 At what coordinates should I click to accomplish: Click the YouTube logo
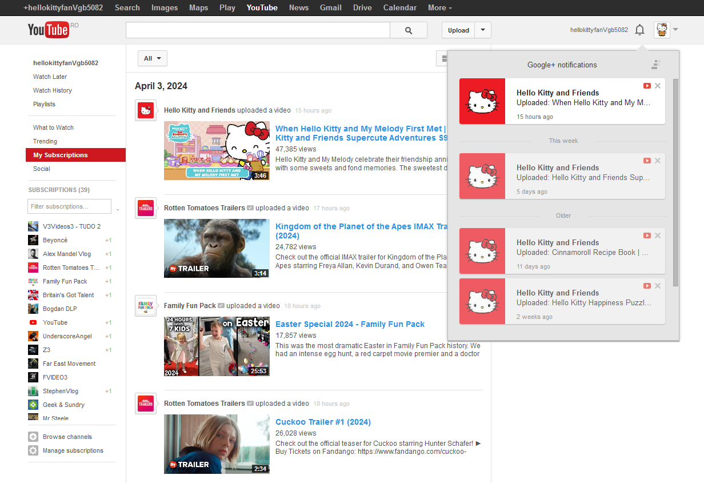coord(49,30)
